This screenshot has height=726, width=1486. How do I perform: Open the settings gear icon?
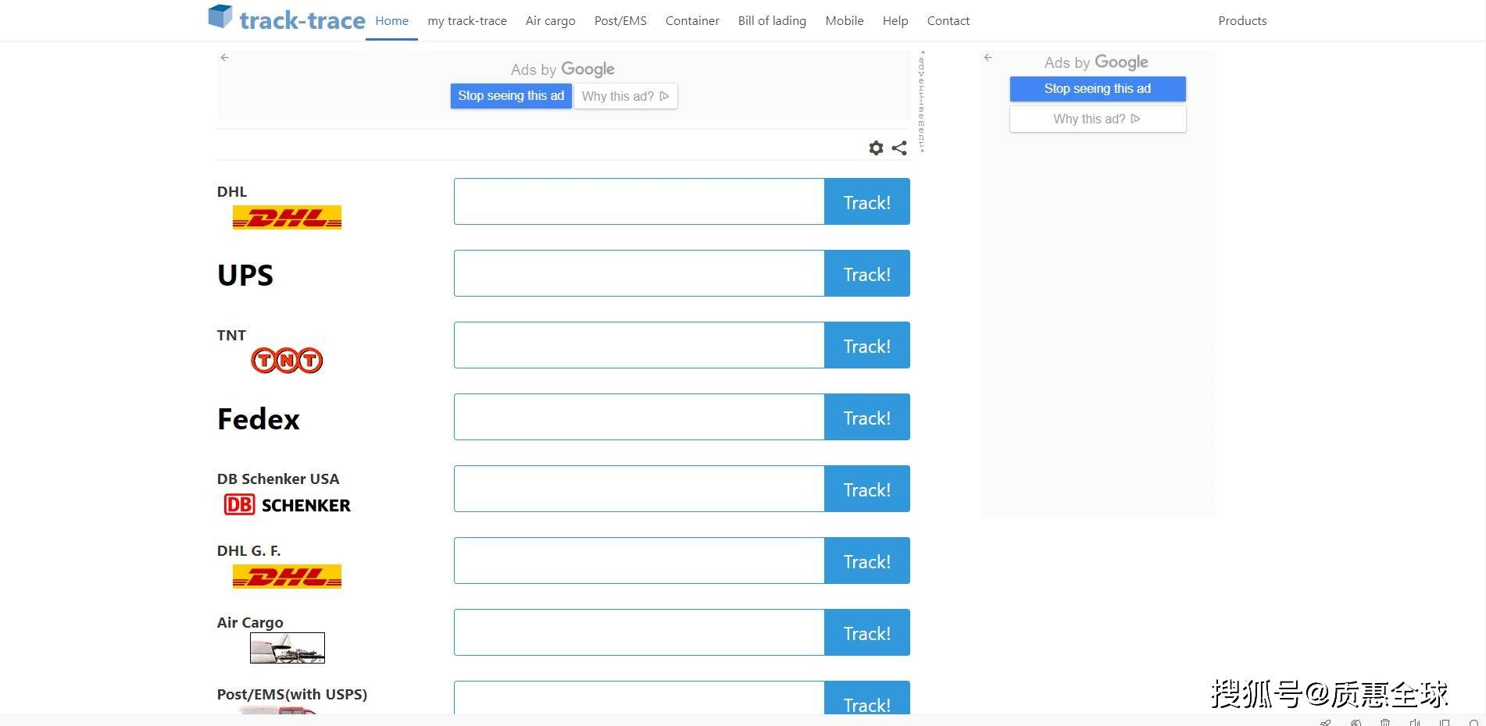tap(876, 148)
